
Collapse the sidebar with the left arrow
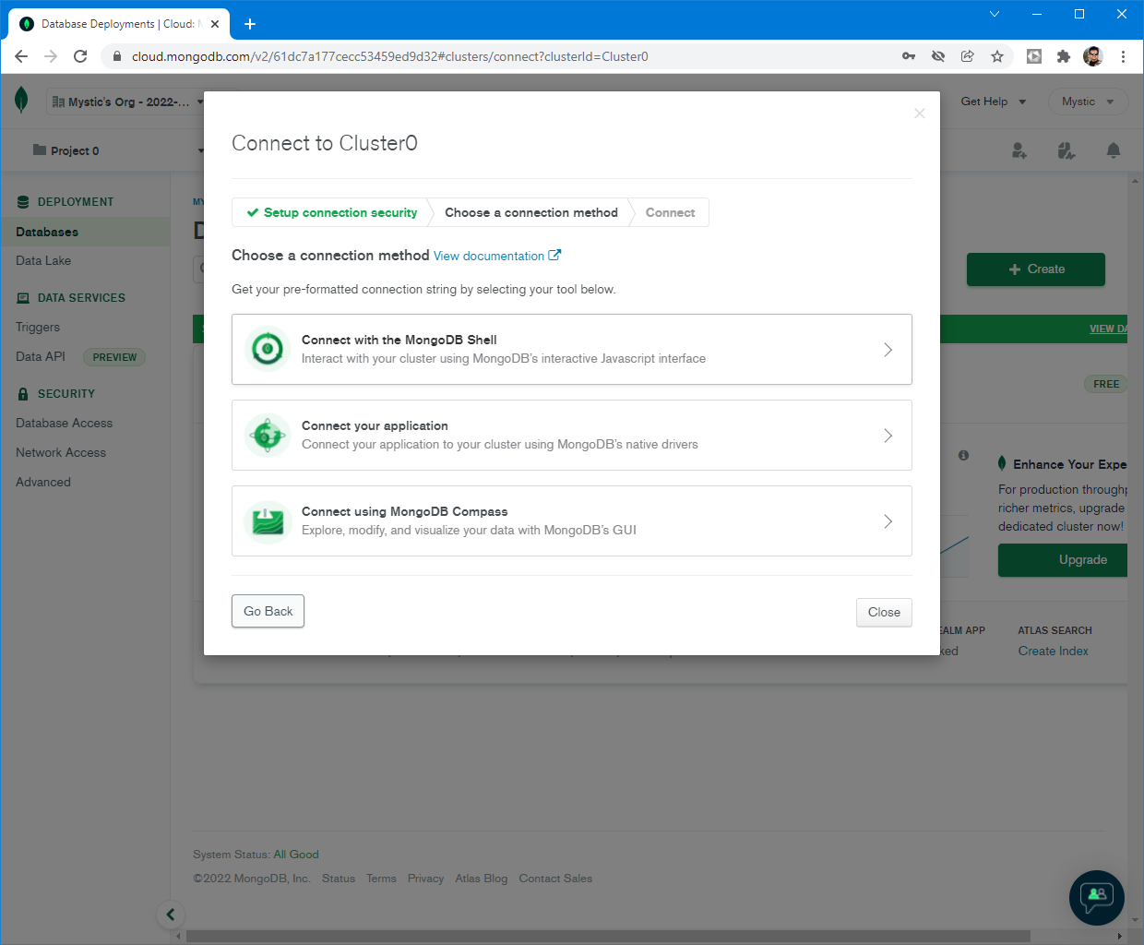point(170,915)
